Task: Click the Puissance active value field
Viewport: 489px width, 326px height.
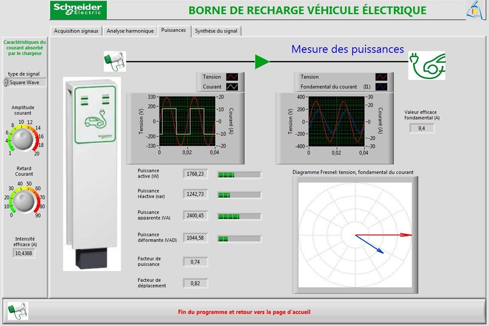Action: tap(195, 174)
